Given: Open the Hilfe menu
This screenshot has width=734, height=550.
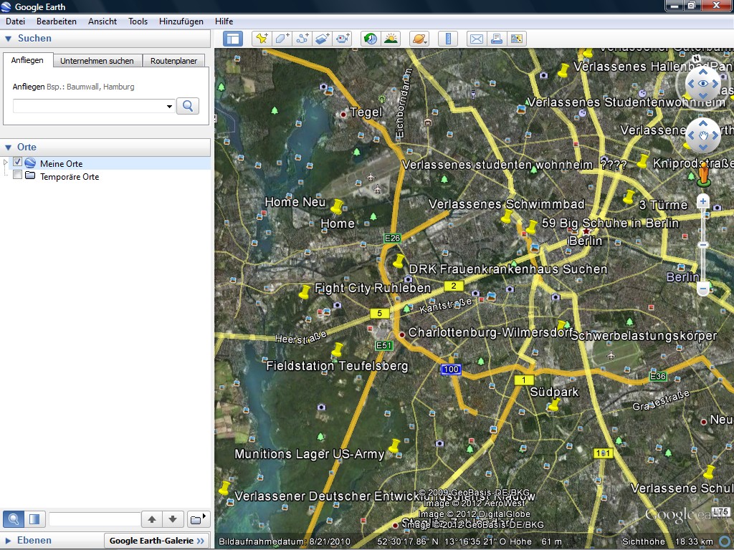Looking at the screenshot, I should click(x=224, y=21).
